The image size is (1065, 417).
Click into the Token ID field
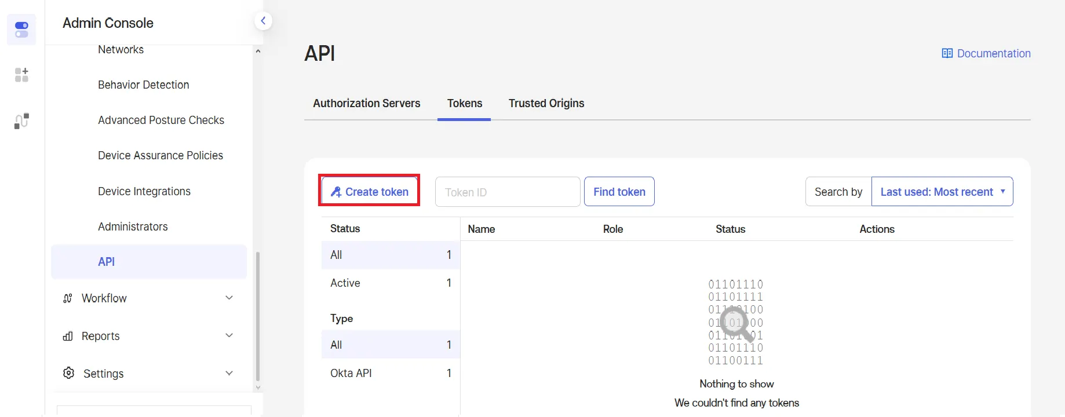pos(508,192)
